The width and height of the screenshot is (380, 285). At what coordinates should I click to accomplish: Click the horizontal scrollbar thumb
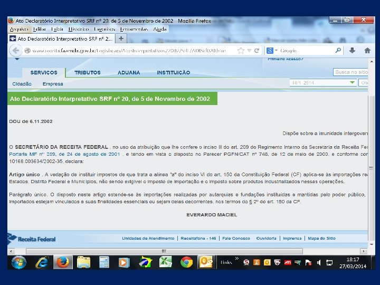coord(164,251)
